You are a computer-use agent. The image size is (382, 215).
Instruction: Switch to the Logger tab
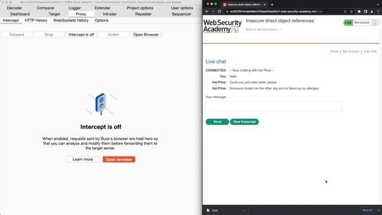tap(75, 8)
